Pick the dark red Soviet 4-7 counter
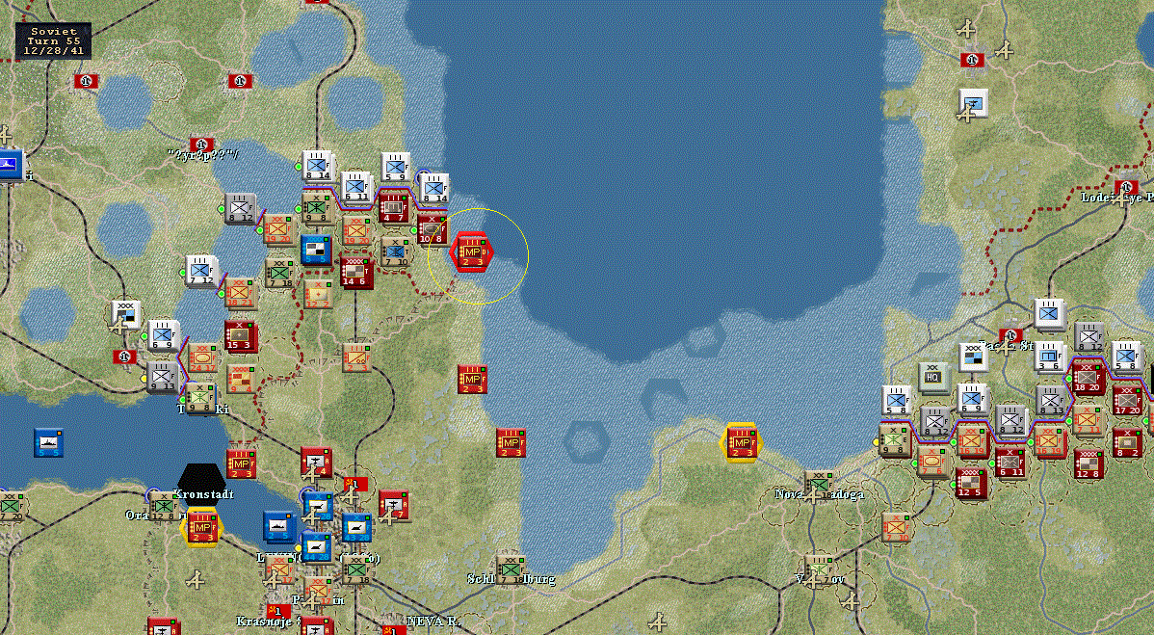Image resolution: width=1154 pixels, height=635 pixels. click(394, 207)
